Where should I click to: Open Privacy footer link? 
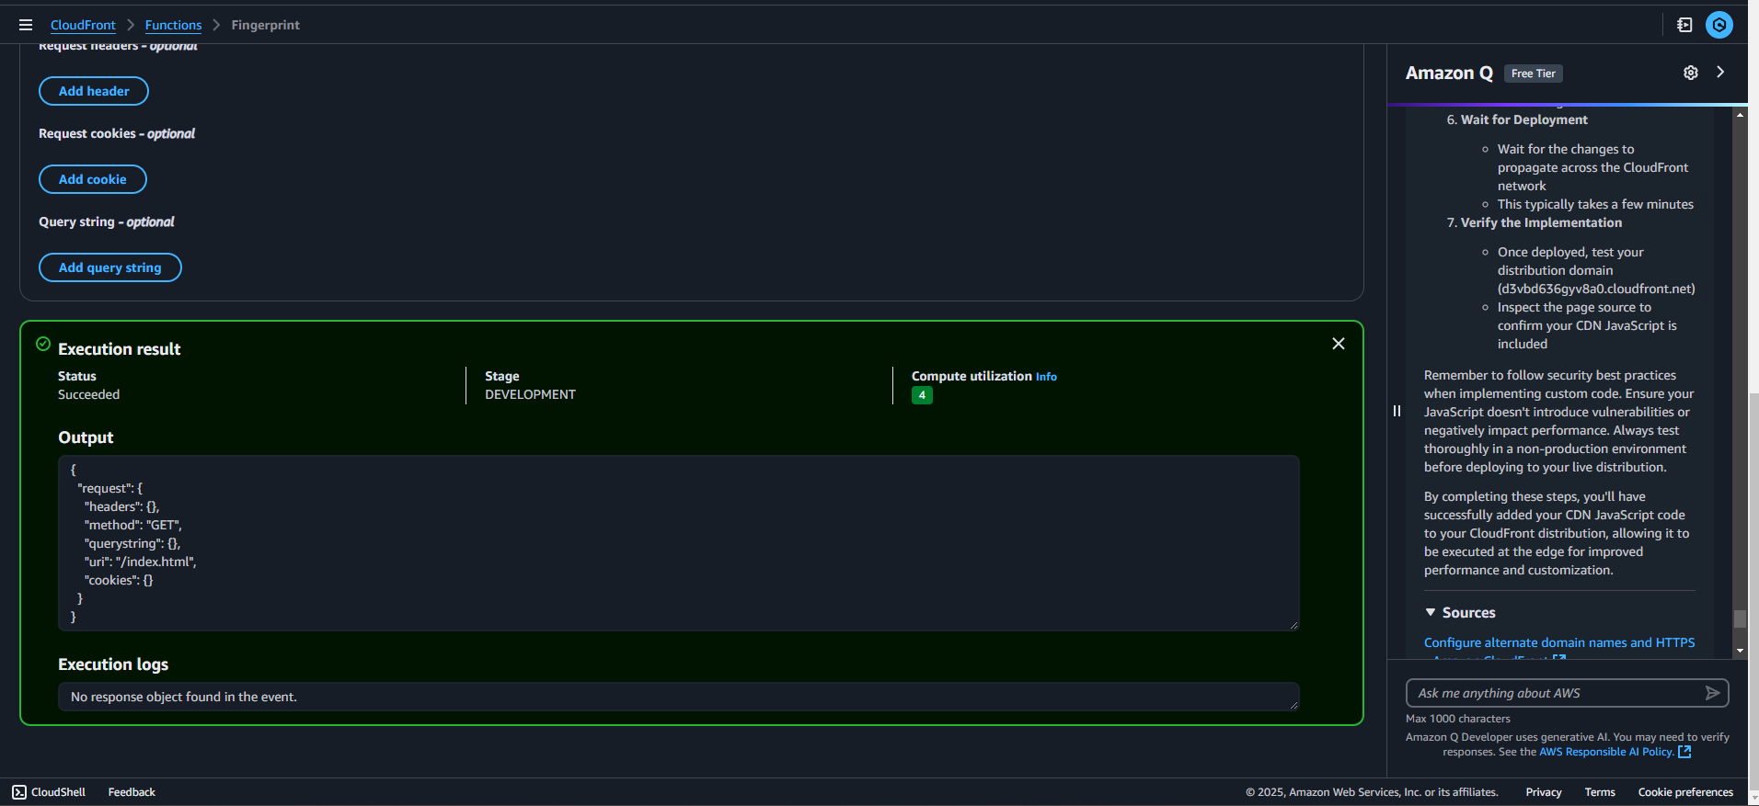pos(1544,792)
